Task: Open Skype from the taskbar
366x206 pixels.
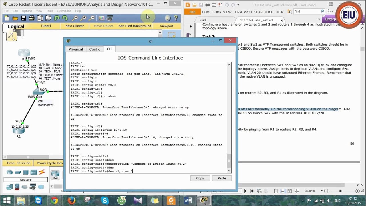Action: (105, 200)
